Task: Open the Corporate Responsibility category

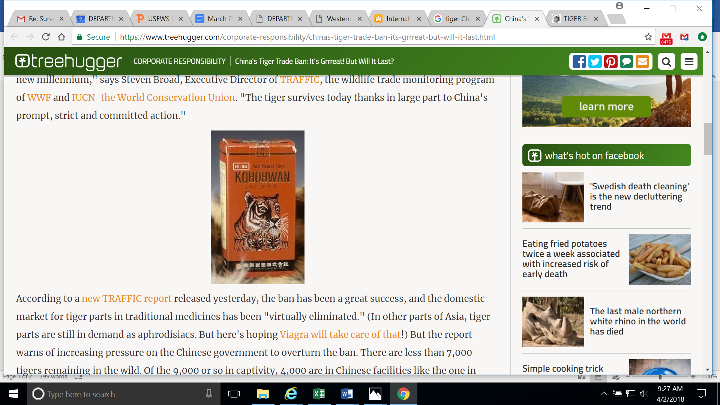Action: tap(179, 61)
